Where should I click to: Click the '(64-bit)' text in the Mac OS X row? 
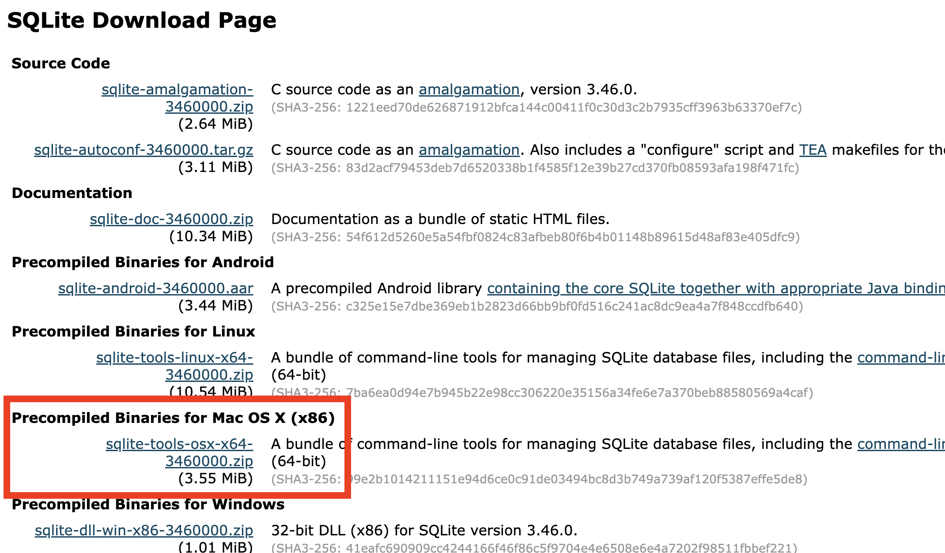coord(299,461)
